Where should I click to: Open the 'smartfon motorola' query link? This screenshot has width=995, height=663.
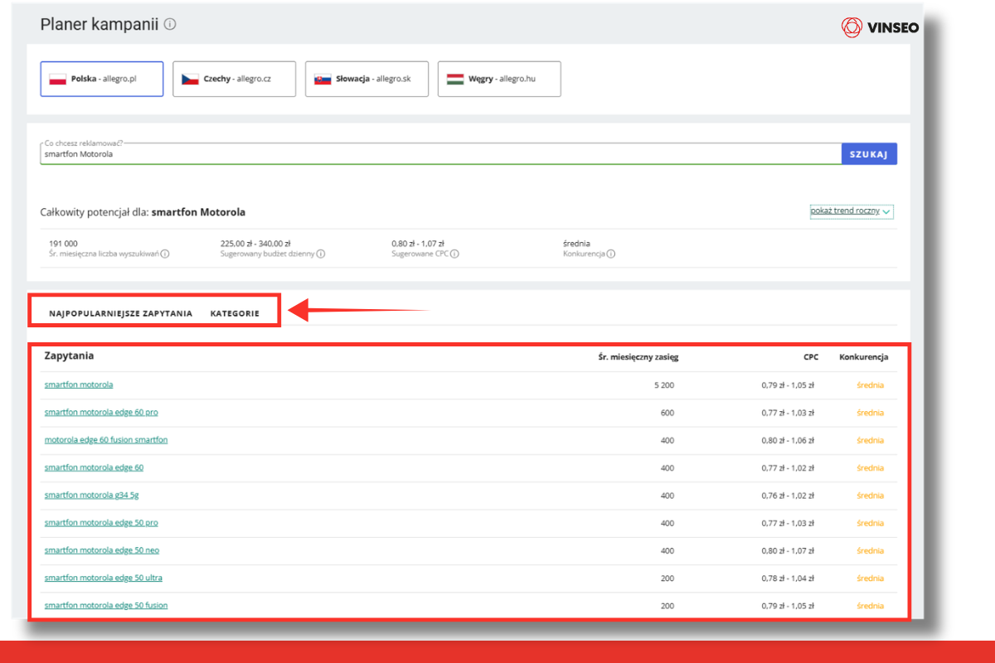pyautogui.click(x=79, y=385)
